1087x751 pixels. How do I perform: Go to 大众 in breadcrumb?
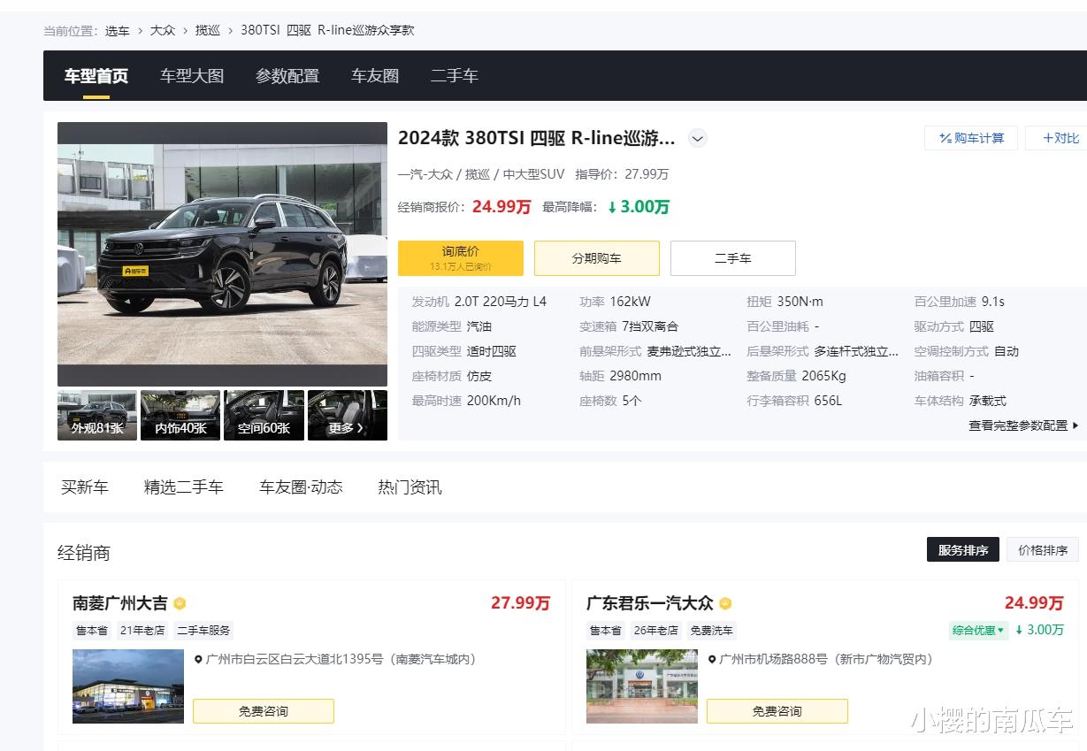click(162, 30)
